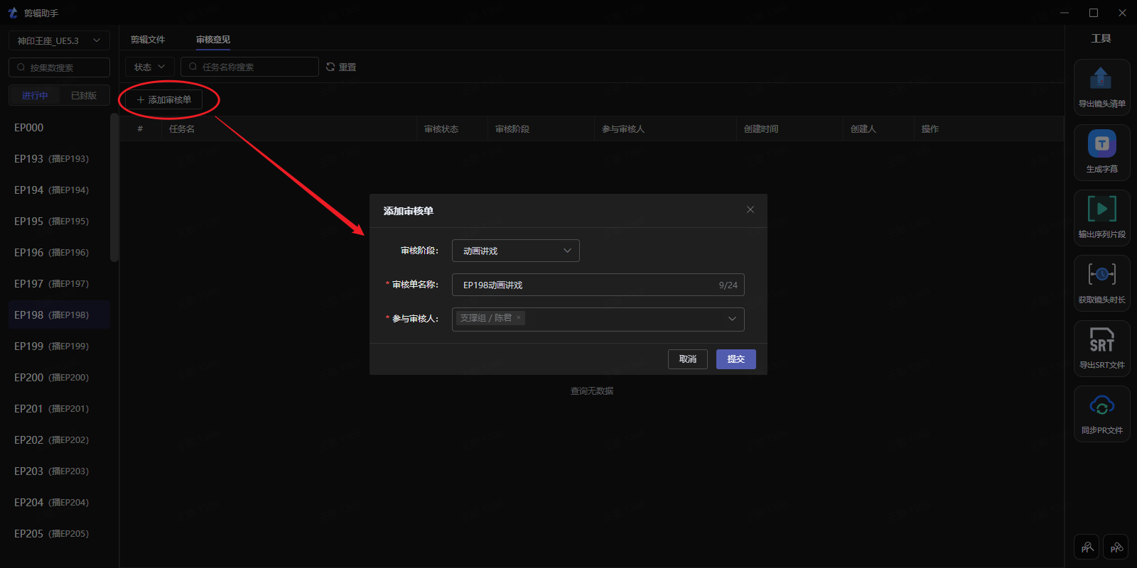Image resolution: width=1137 pixels, height=568 pixels.
Task: Expand the 参与审核人 selector dropdown
Action: pyautogui.click(x=731, y=319)
